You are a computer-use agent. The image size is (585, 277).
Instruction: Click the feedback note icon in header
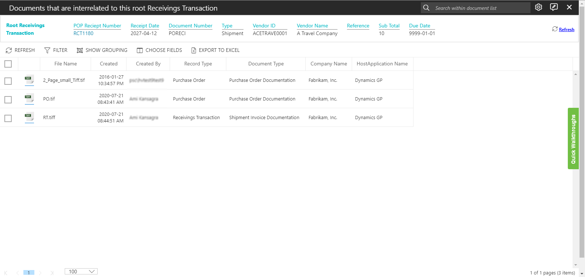pyautogui.click(x=554, y=7)
